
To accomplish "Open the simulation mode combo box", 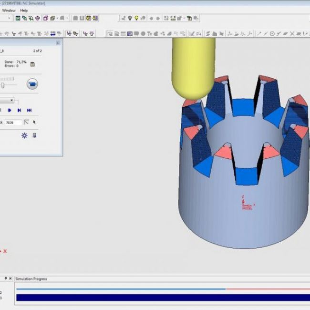I will (x=7, y=100).
